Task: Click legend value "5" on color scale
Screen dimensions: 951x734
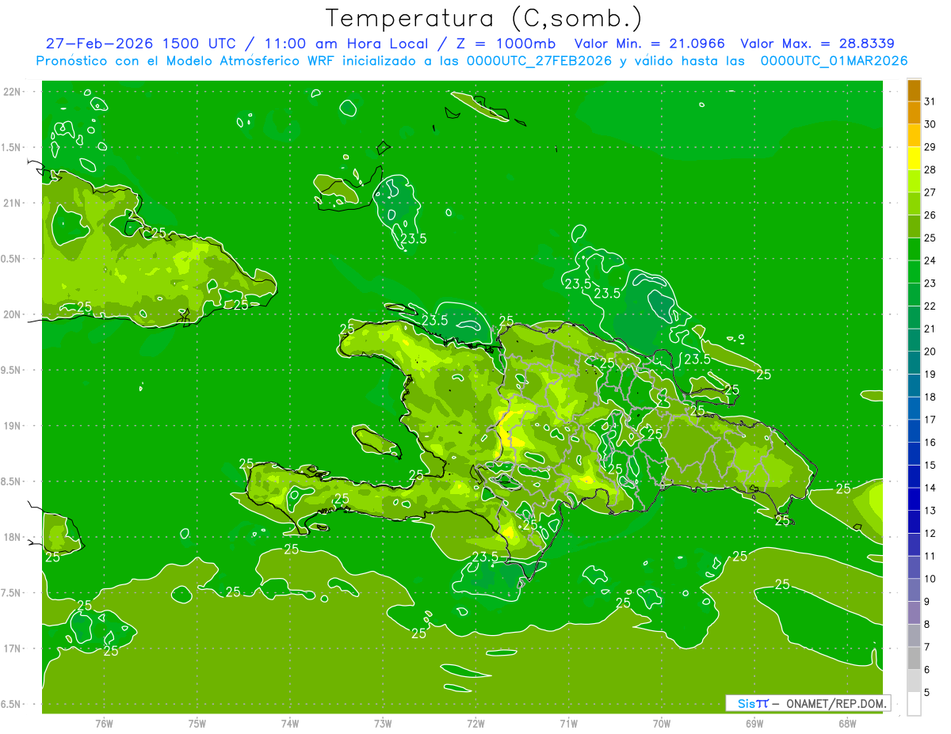Action: 928,692
